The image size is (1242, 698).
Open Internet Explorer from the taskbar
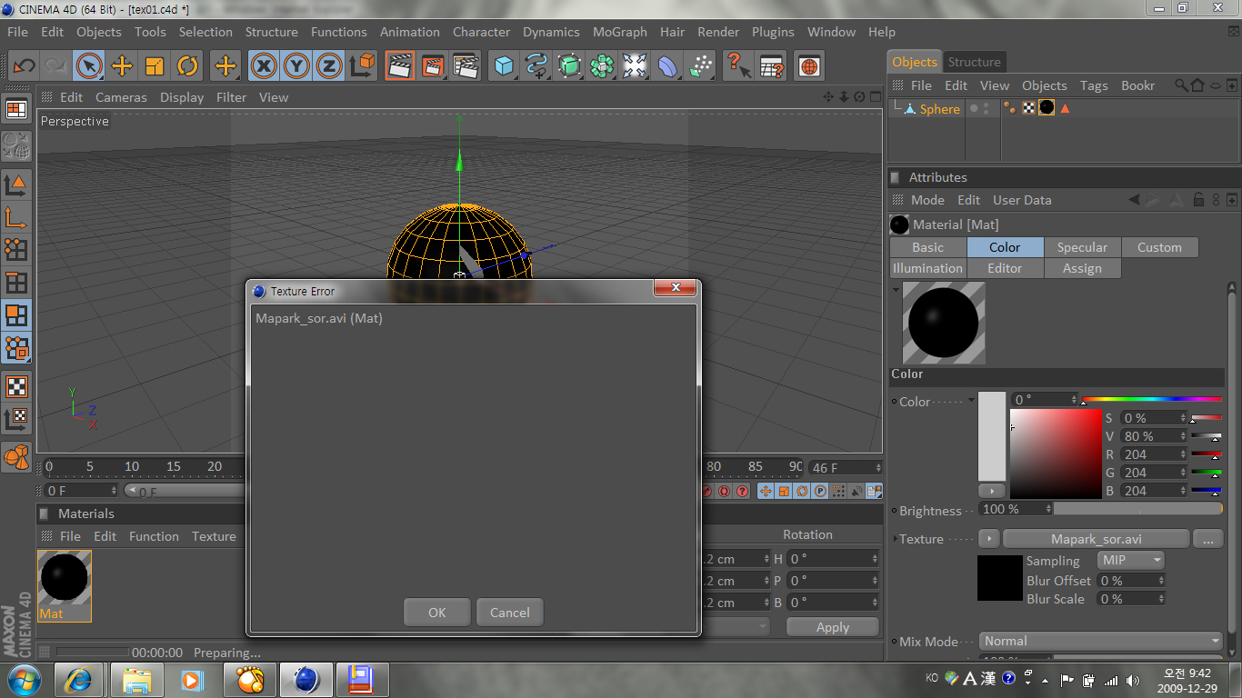79,680
